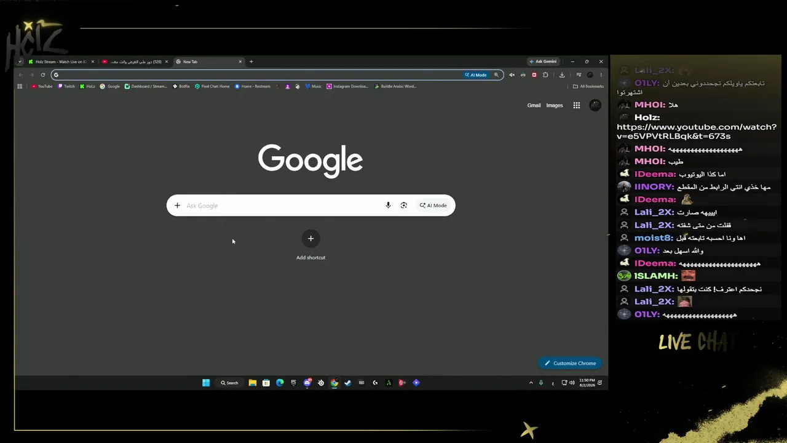Open the bookmarks bar apps grid icon

pyautogui.click(x=20, y=86)
